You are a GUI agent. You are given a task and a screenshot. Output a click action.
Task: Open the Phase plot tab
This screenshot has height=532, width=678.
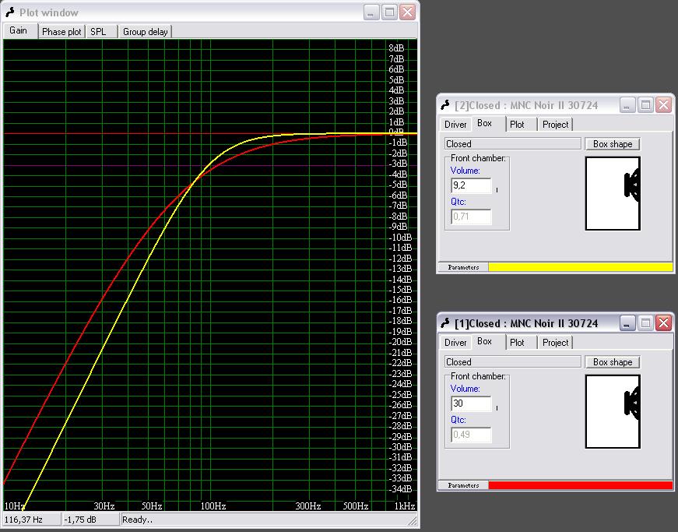click(x=61, y=32)
